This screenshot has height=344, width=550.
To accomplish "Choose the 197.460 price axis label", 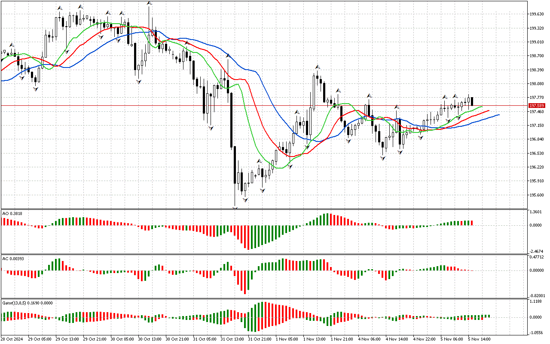I will click(538, 112).
